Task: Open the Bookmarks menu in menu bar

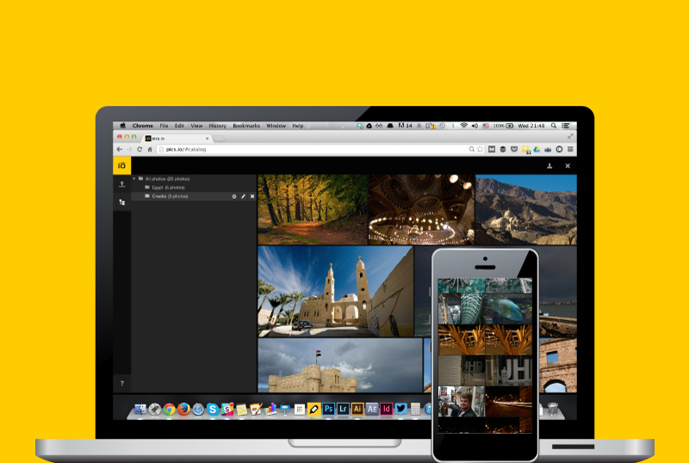Action: (x=245, y=126)
